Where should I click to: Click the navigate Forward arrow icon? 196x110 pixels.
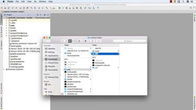click(x=43, y=8)
